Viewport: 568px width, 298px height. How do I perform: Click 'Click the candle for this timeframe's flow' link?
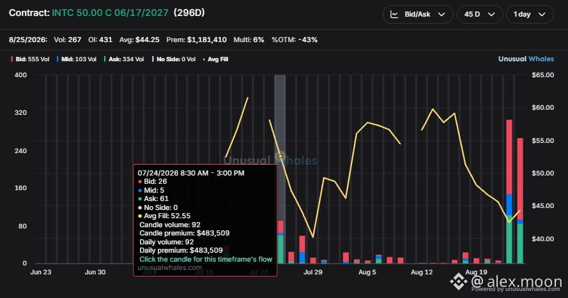coord(206,259)
